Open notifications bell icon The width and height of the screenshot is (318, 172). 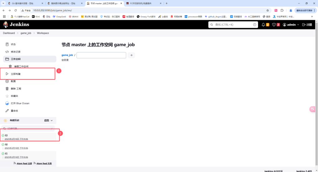point(263,24)
